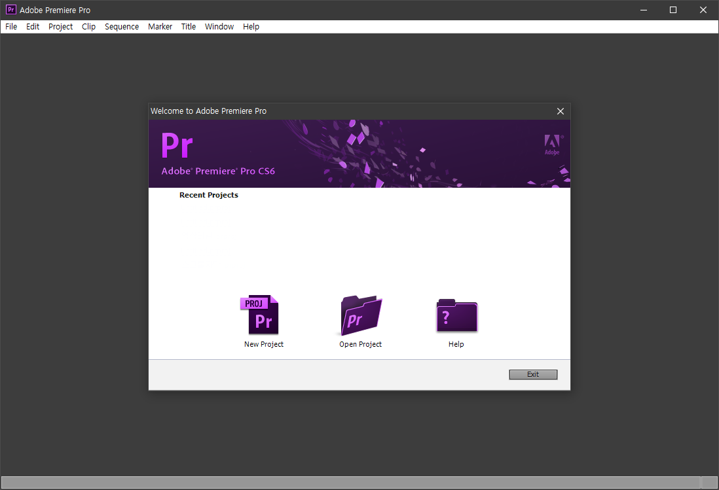Click the New Project text label
The image size is (719, 490).
(x=264, y=344)
